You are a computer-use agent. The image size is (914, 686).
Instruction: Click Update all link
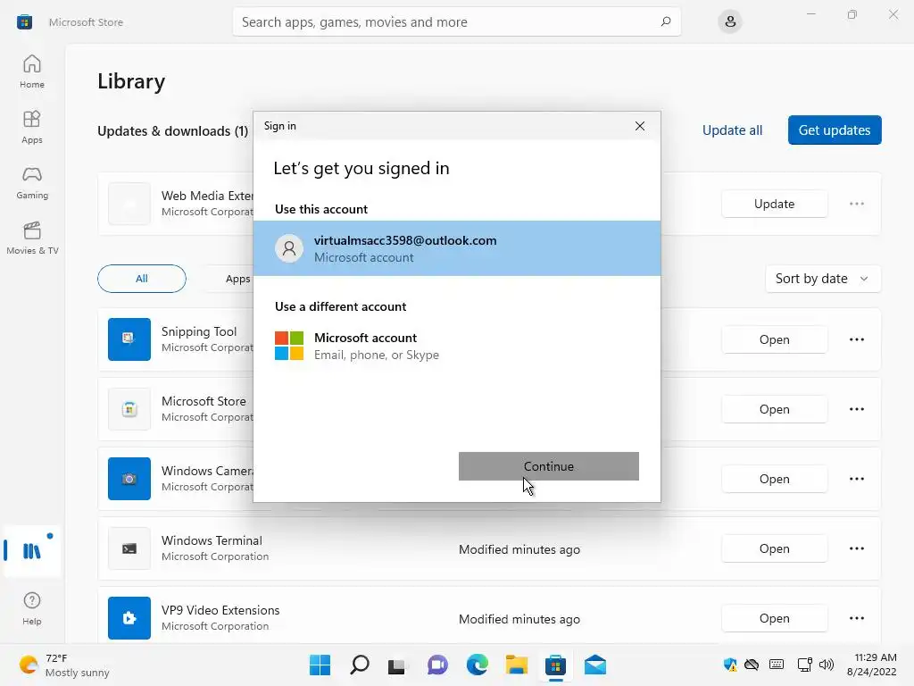pyautogui.click(x=732, y=130)
